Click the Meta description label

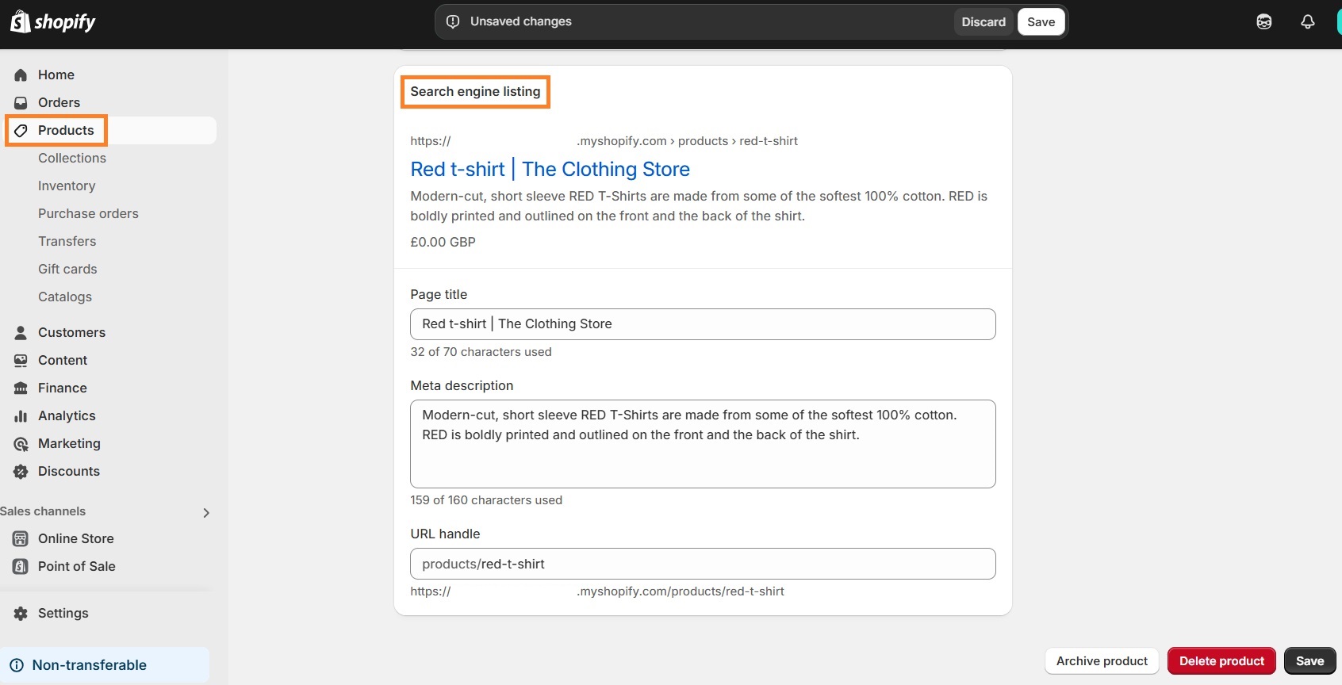462,385
